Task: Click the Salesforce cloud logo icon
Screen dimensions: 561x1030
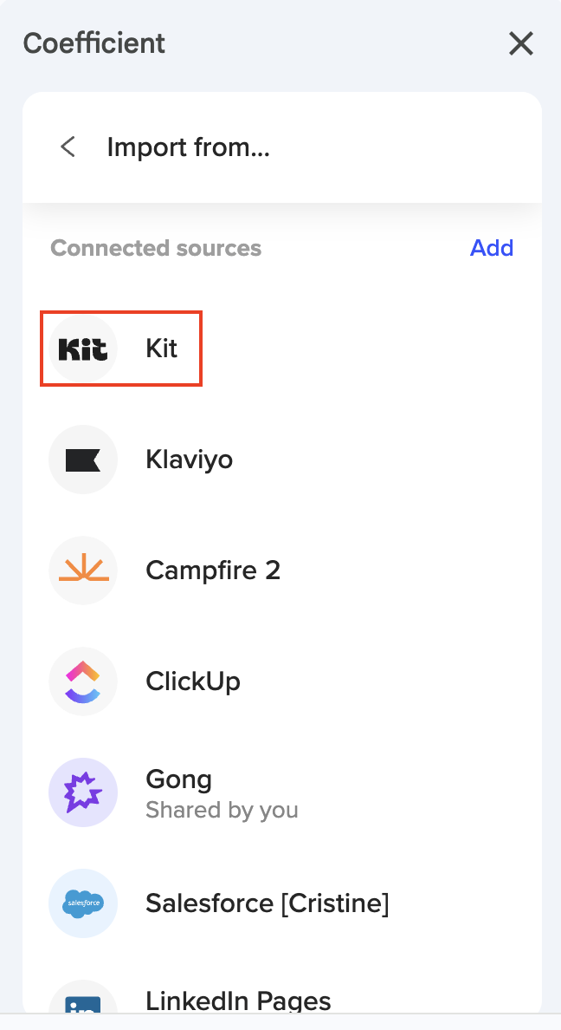Action: click(83, 903)
